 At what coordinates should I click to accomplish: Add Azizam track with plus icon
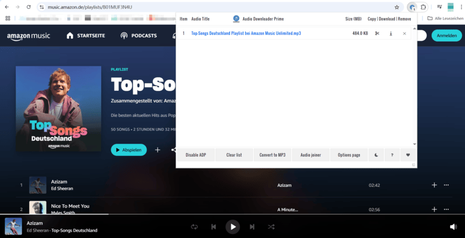coord(434,185)
